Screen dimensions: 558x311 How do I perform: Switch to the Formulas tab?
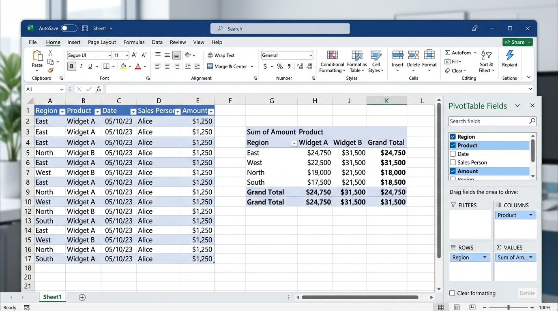(134, 42)
